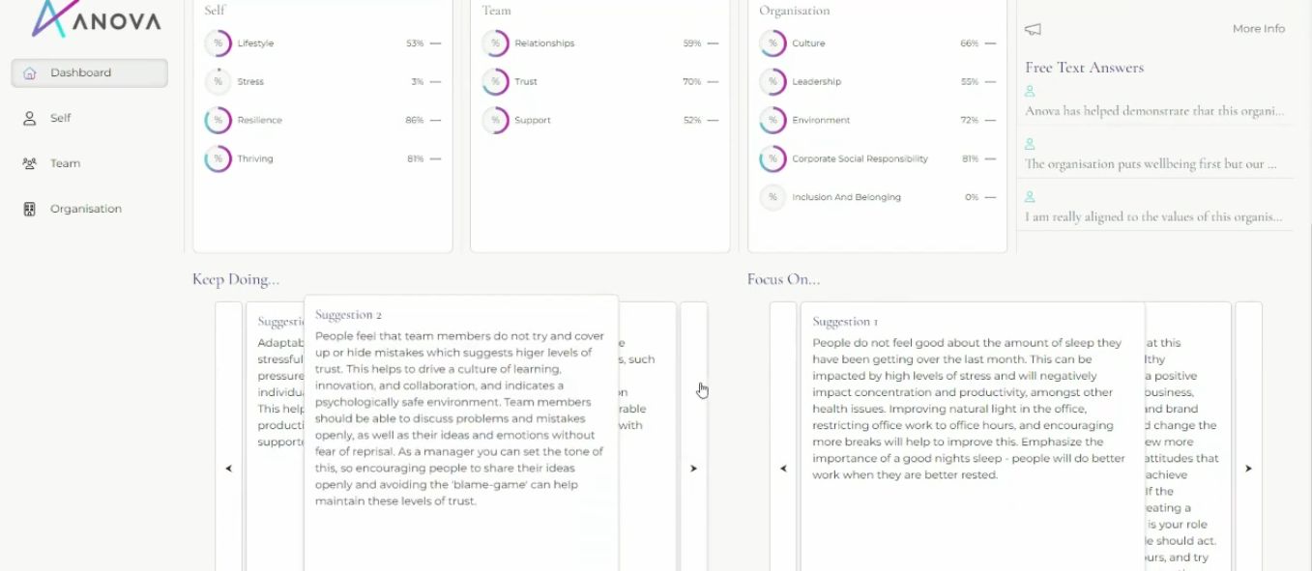Screen dimensions: 1312x571
Task: Select the Resilience score ring icon
Action: 218,120
